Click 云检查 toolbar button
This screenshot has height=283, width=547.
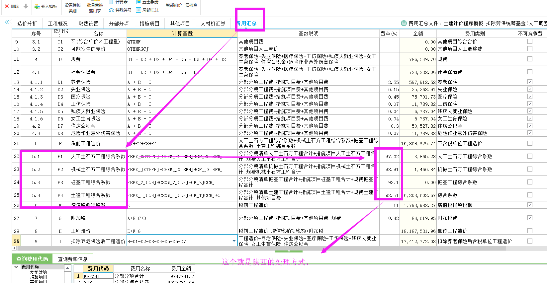pyautogui.click(x=191, y=5)
